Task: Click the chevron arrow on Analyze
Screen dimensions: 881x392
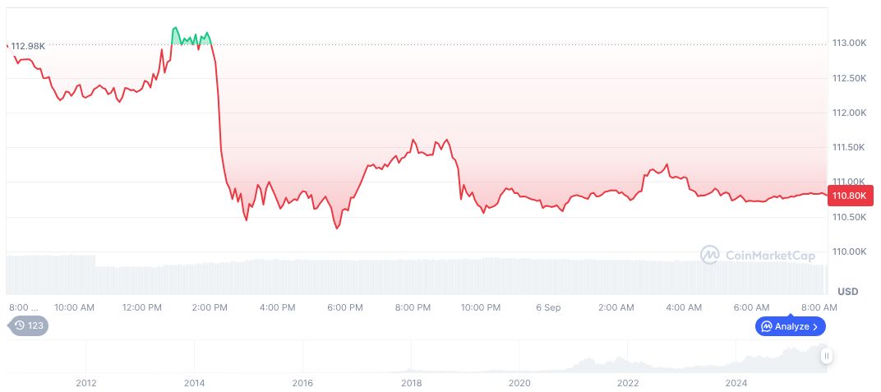Action: tap(815, 326)
